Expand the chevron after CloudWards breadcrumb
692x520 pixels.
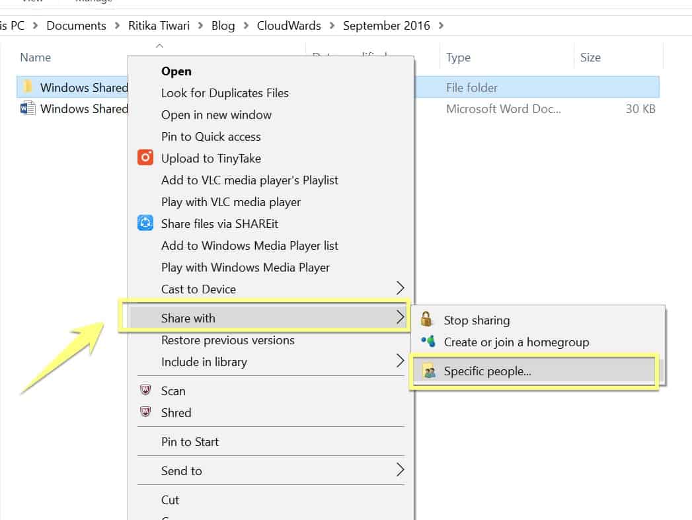click(332, 26)
